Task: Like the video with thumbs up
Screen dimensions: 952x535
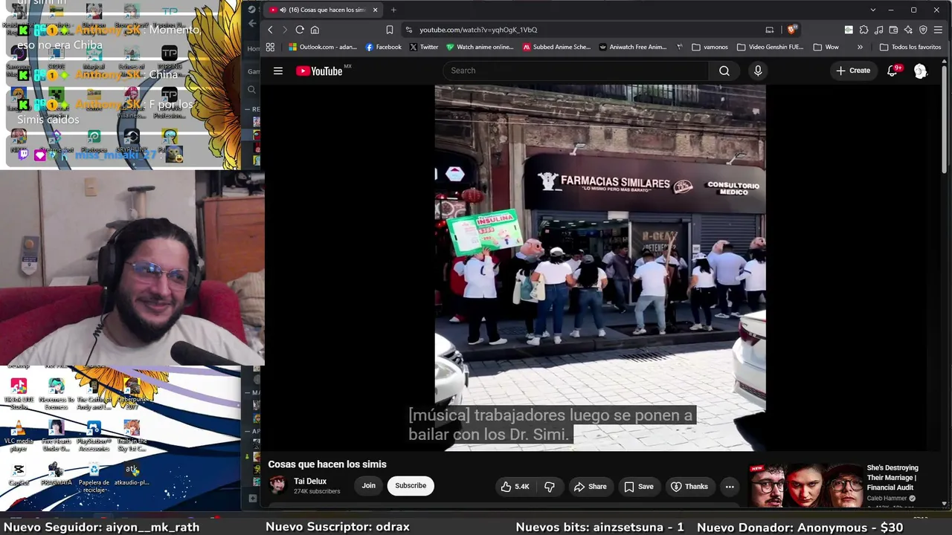Action: (514, 487)
